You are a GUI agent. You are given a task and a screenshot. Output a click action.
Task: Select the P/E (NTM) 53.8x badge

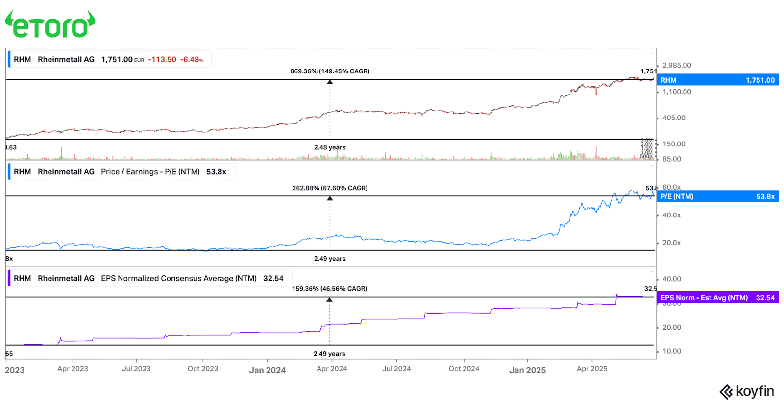tap(717, 196)
